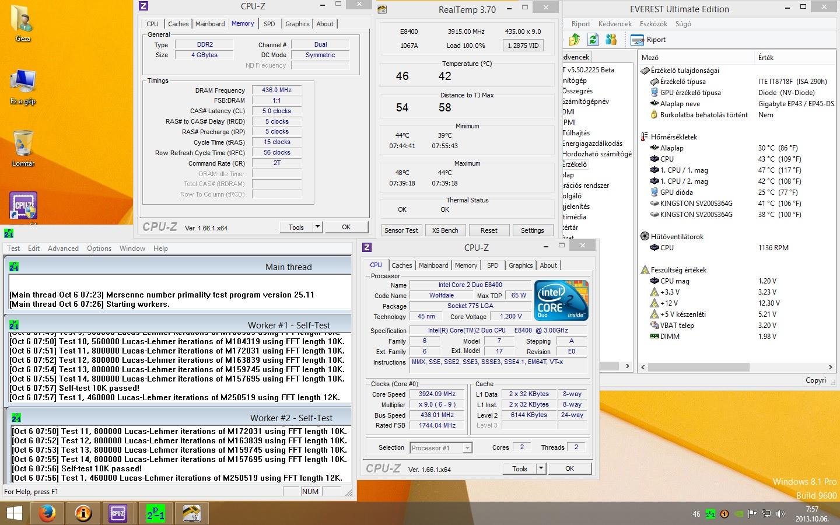The height and width of the screenshot is (525, 840).
Task: Click Kedvencek tab in EVEREST side panel
Action: tap(576, 57)
